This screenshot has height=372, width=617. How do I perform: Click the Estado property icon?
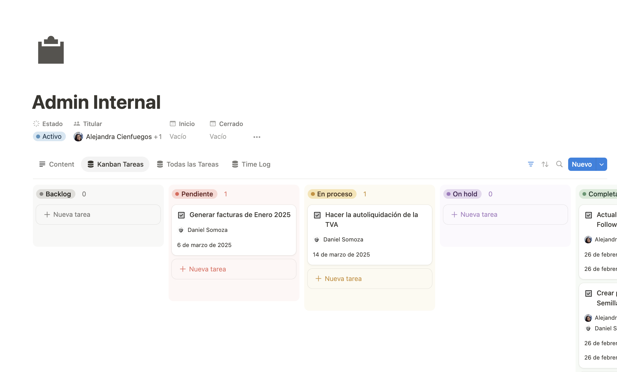coord(36,124)
